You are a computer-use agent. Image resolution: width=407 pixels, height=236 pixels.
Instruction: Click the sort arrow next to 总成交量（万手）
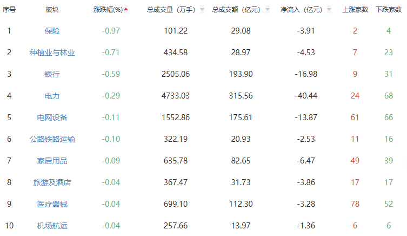pos(202,10)
